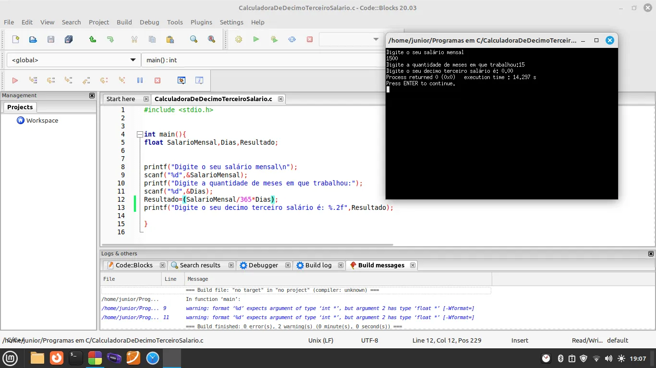The height and width of the screenshot is (368, 656).
Task: Open the terminal from the taskbar
Action: 75,357
